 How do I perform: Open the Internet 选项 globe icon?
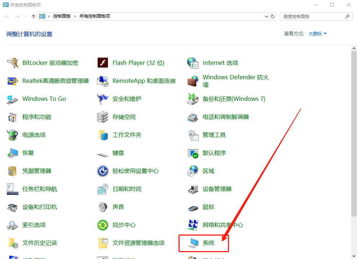(x=193, y=63)
